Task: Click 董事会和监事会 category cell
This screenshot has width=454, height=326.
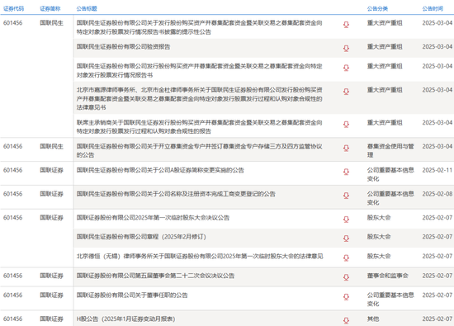Action: coord(388,276)
